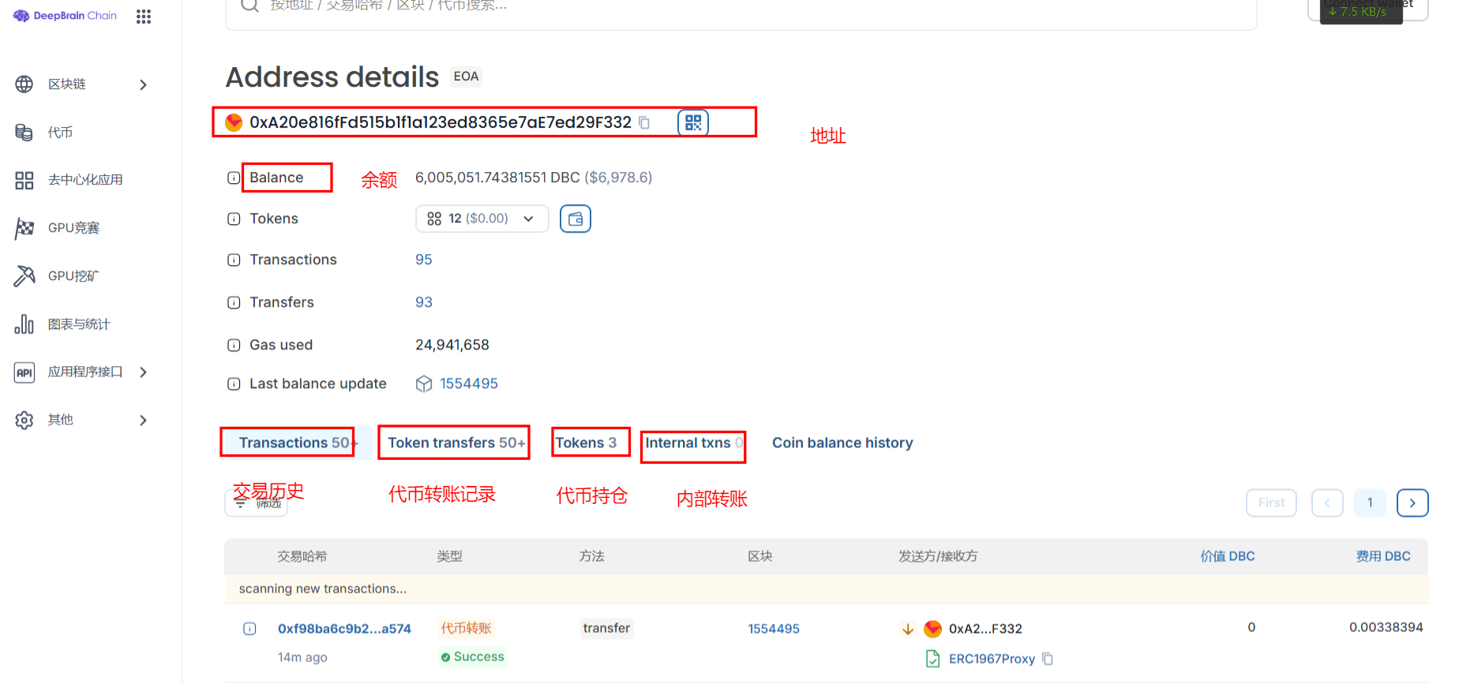Click the grid icon for 去中心化应用
The height and width of the screenshot is (684, 1459).
pos(24,181)
